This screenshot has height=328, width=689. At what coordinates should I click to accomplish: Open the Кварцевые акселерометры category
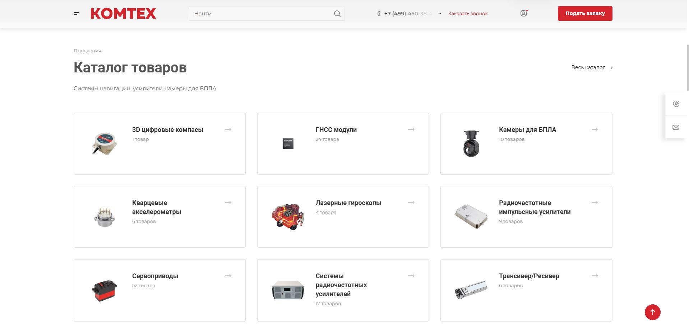pos(157,207)
